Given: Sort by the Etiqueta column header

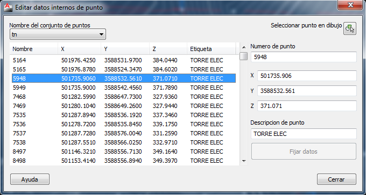Looking at the screenshot, I should [212, 49].
